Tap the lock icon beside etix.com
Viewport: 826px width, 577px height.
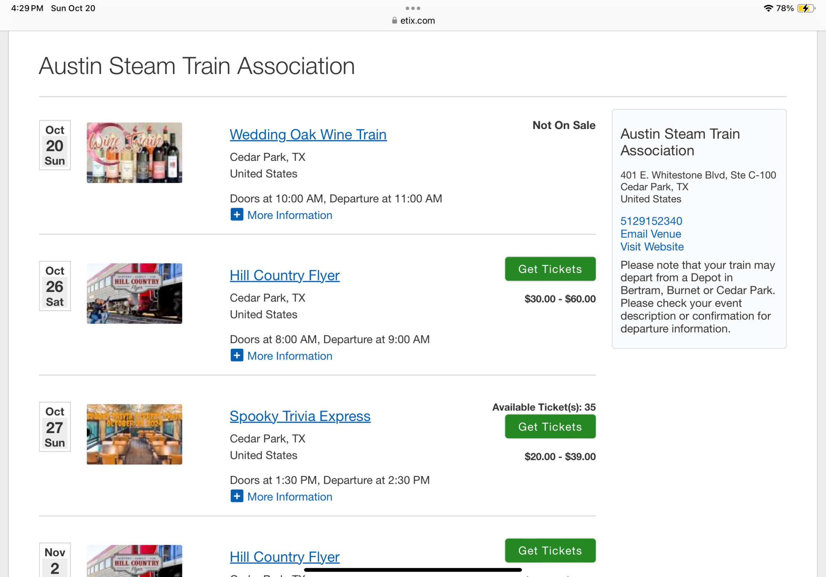pos(394,21)
